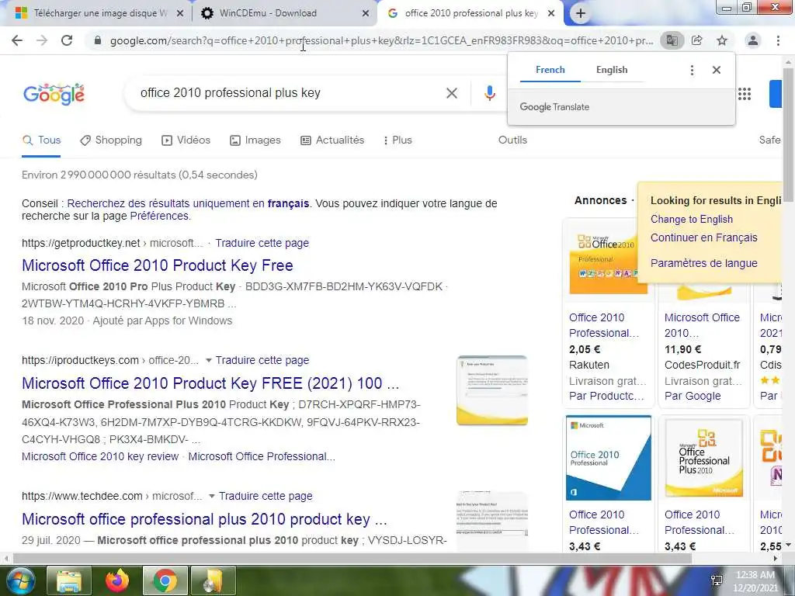Viewport: 795px width, 596px height.
Task: Close the Télécharger une image disque tab
Action: click(x=179, y=14)
